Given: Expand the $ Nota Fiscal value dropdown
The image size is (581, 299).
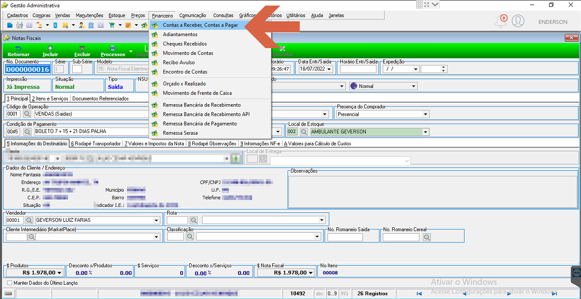Looking at the screenshot, I should tap(310, 273).
